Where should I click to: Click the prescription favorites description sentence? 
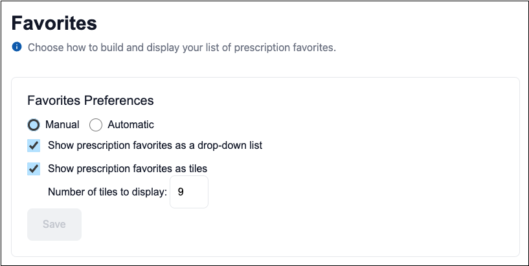182,47
